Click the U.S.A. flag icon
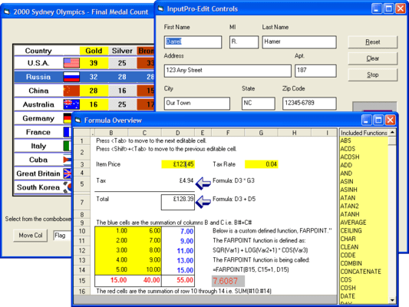409x307 pixels. (71, 63)
